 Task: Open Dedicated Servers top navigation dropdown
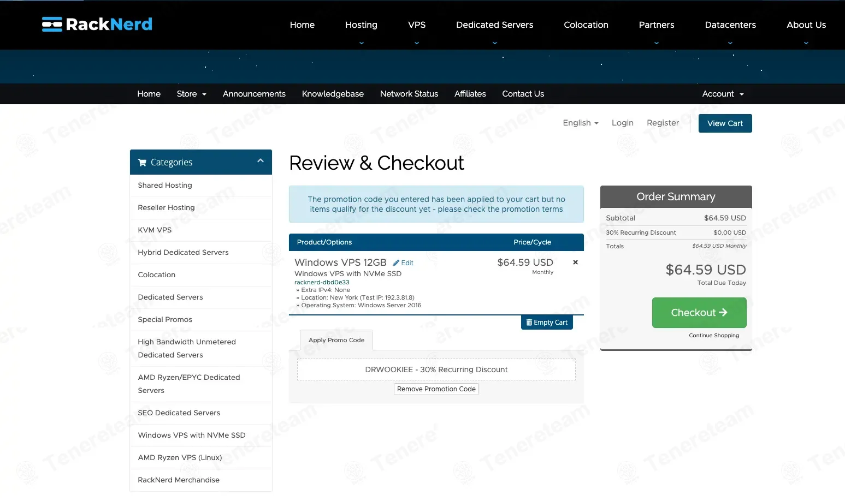click(494, 25)
